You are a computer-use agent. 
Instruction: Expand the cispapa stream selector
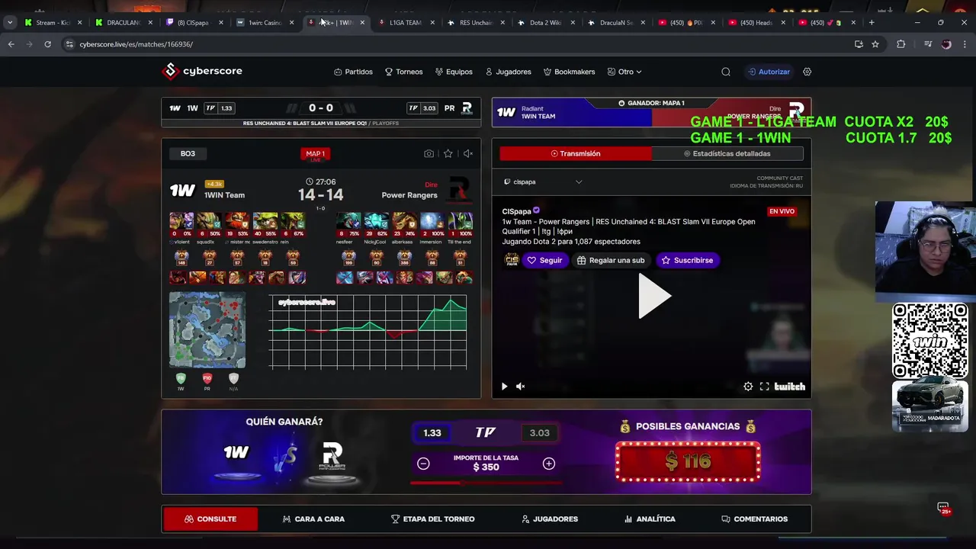(543, 181)
